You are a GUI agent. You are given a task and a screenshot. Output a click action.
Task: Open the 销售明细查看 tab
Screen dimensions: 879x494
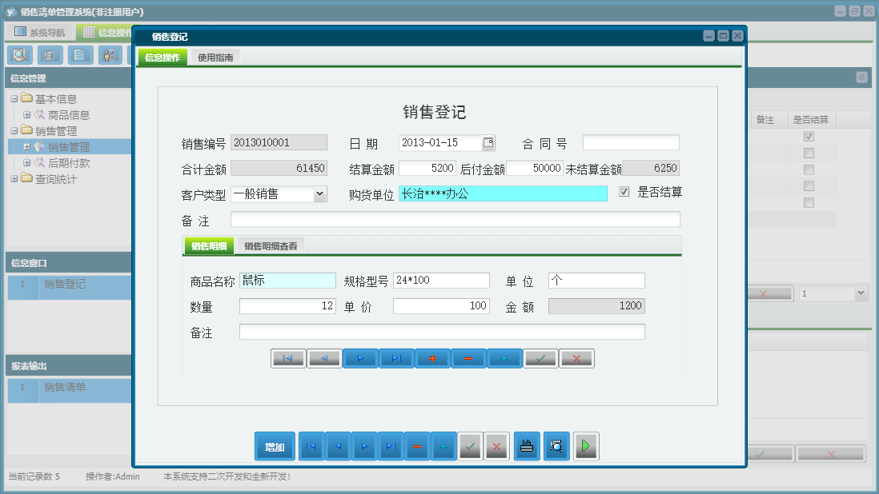tap(270, 245)
